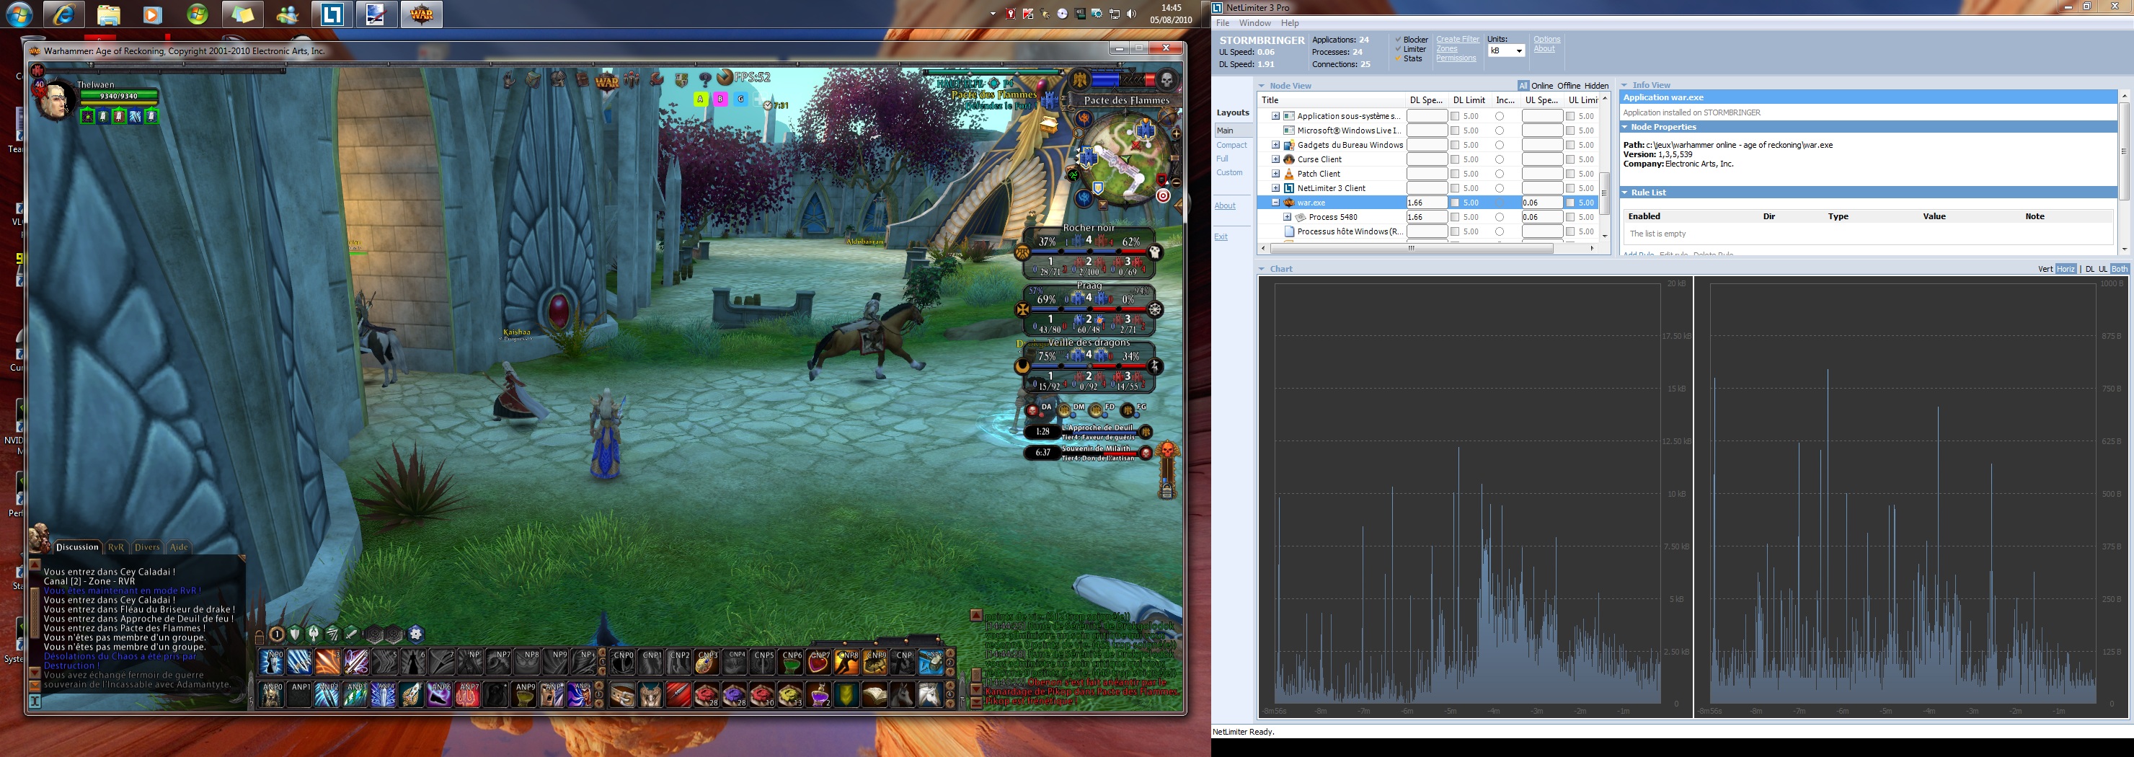Click Thelwaen's character portrait
Screen dimensions: 2134x757
pyautogui.click(x=54, y=100)
